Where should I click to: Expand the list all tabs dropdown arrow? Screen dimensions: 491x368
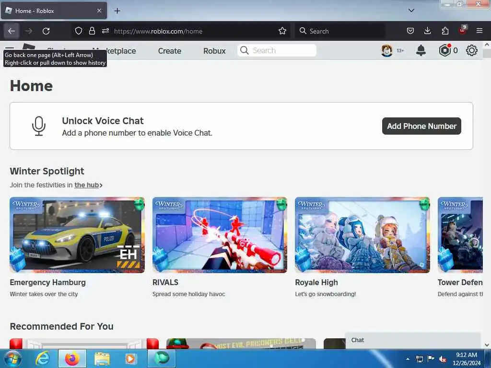tap(411, 11)
